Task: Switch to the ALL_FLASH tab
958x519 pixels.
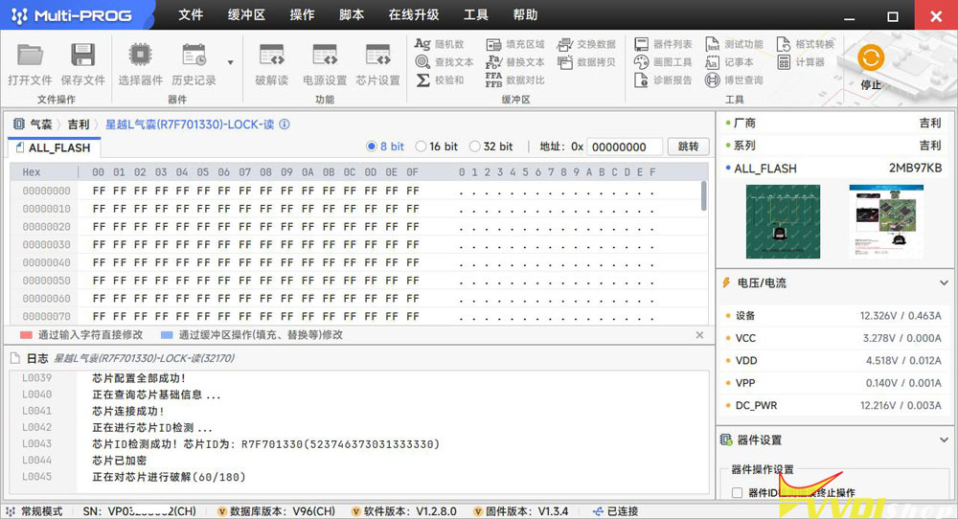Action: (58, 147)
